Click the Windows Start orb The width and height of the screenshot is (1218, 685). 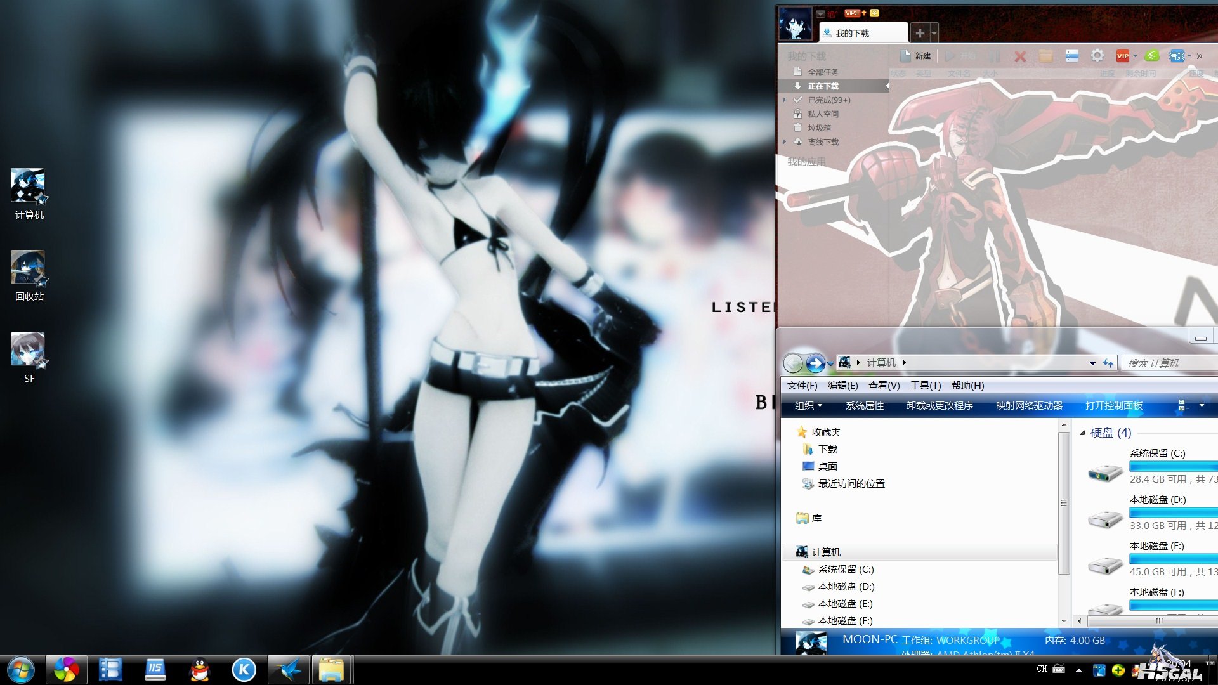[x=21, y=670]
